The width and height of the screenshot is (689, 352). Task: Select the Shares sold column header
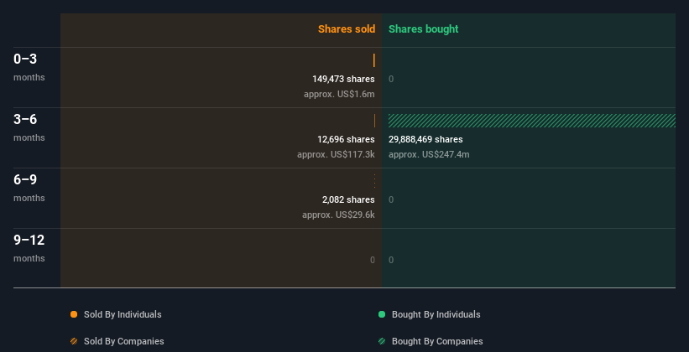click(x=346, y=29)
